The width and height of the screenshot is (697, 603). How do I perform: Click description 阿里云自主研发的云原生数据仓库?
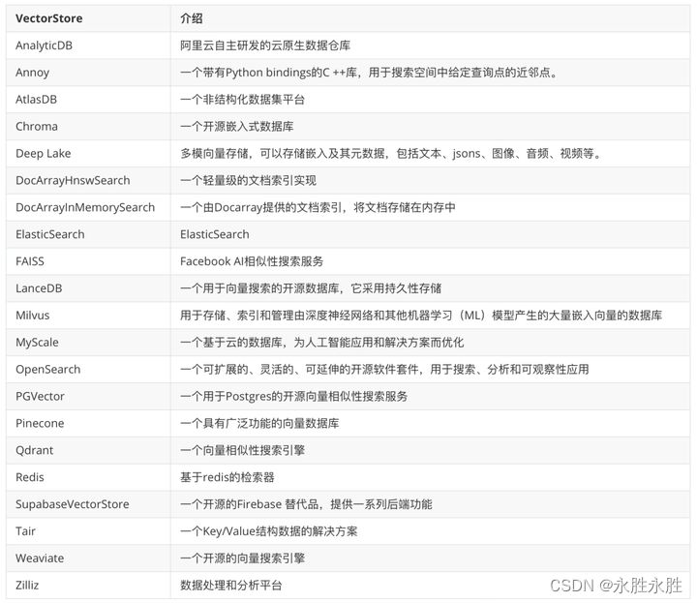(x=265, y=45)
